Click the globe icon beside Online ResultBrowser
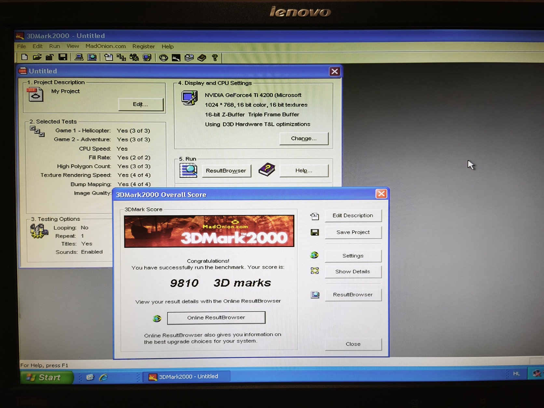 157,318
